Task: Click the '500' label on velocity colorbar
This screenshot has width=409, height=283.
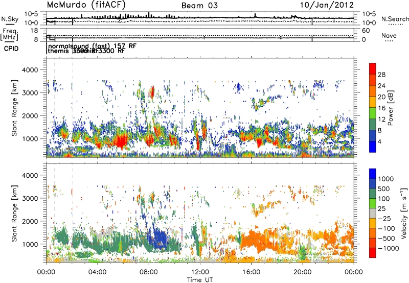Action: coord(384,189)
